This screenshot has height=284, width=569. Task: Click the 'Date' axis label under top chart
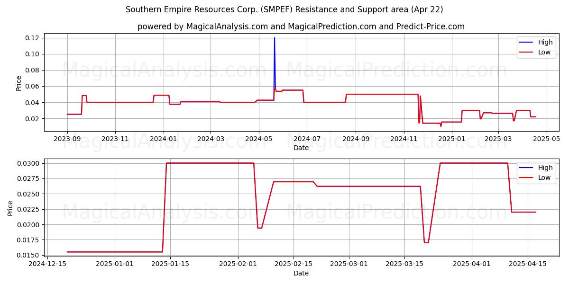pos(301,148)
